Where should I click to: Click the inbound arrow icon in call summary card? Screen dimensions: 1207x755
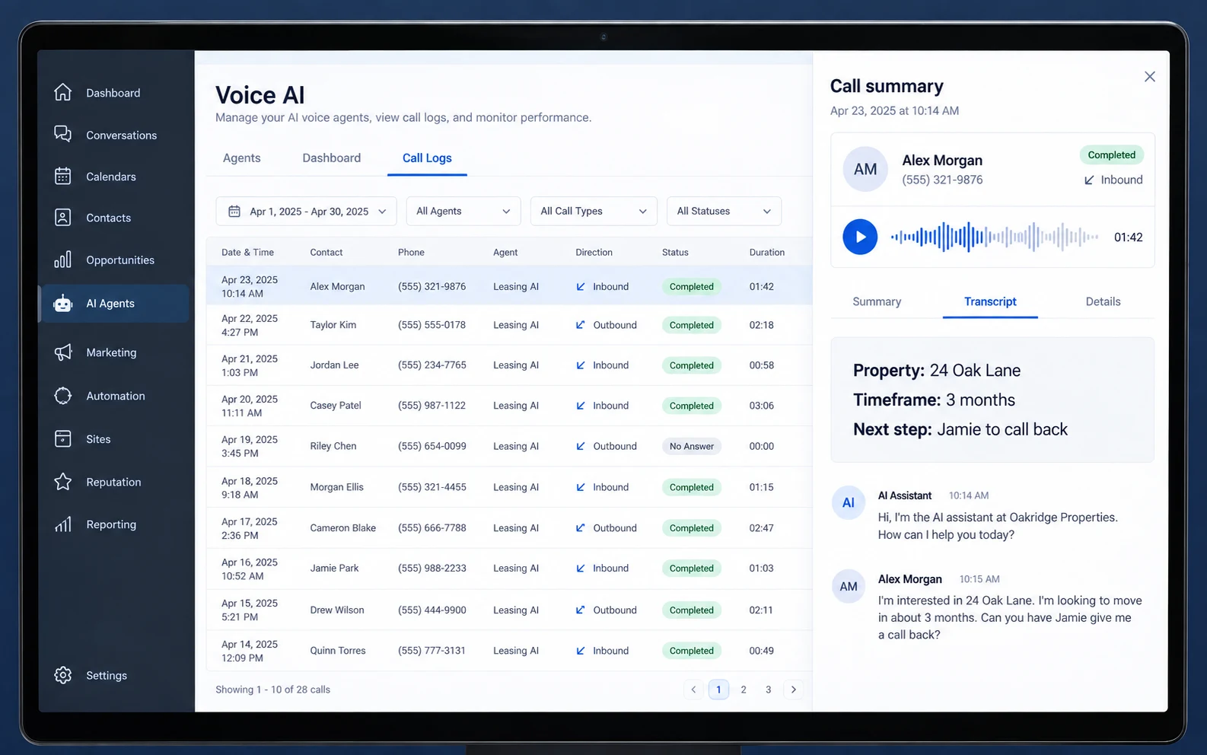[1089, 180]
